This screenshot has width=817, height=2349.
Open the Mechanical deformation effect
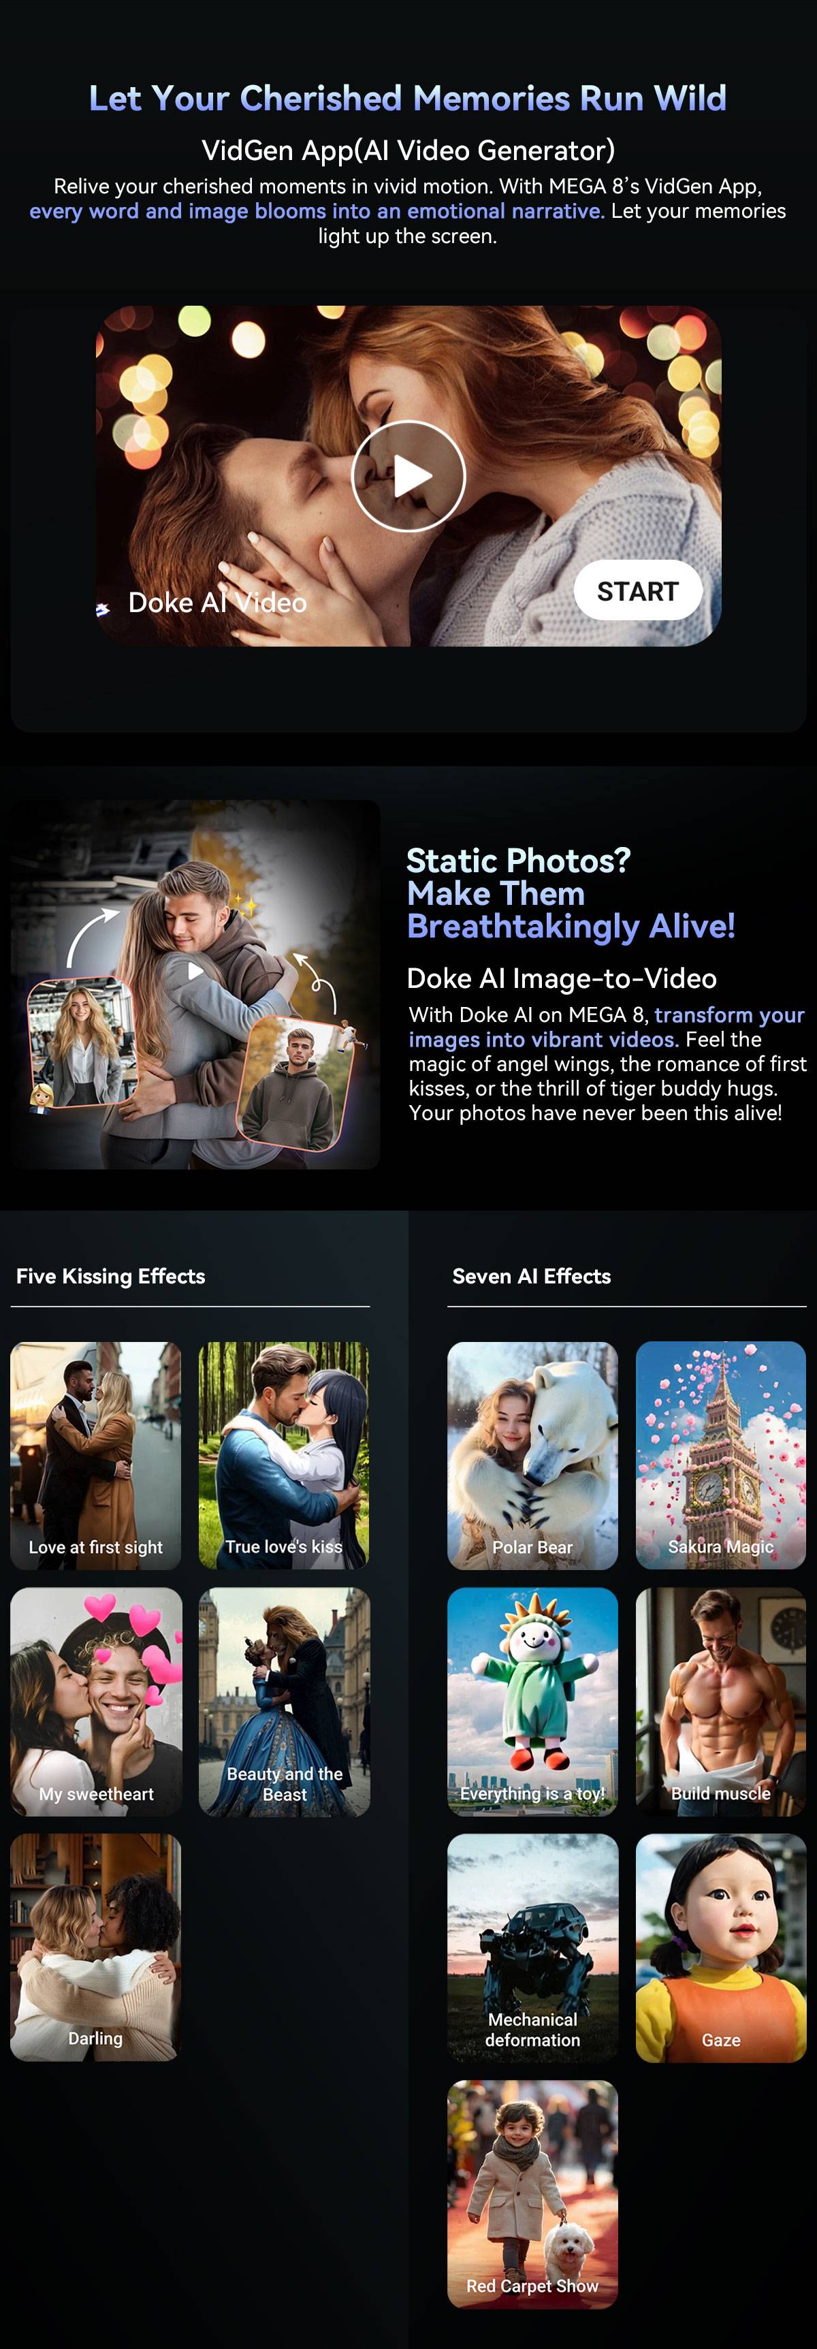tap(532, 1948)
